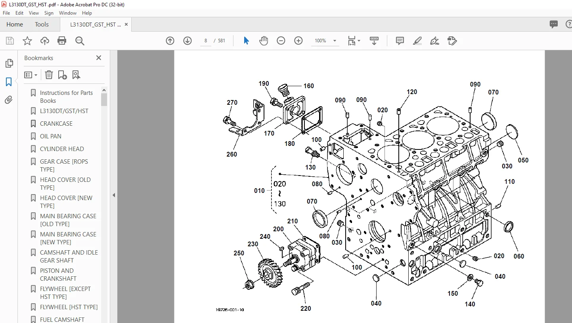Select the highlight text pen tool
The image size is (572, 323).
[417, 41]
